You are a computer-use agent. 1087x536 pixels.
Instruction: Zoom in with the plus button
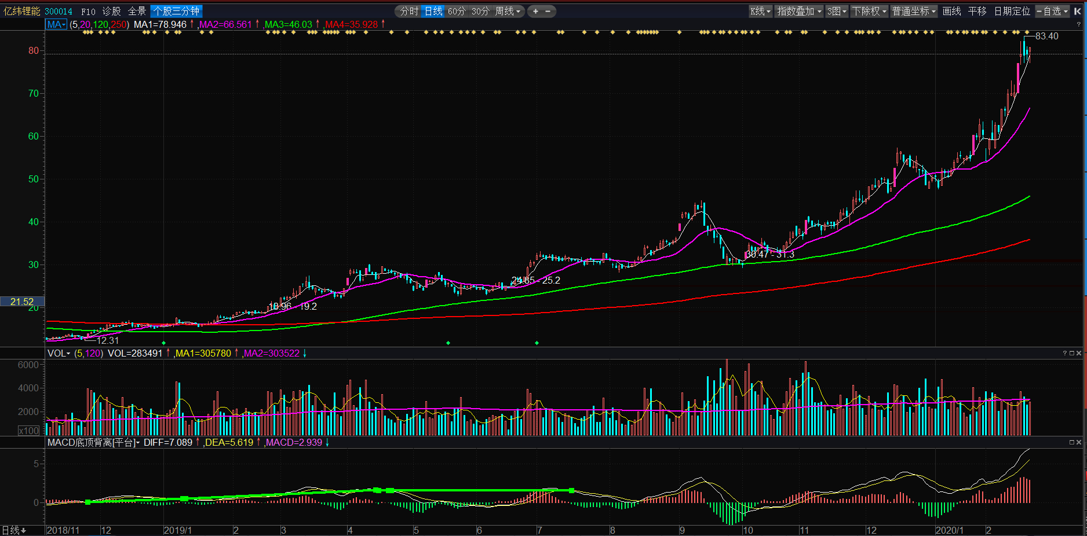pos(535,11)
